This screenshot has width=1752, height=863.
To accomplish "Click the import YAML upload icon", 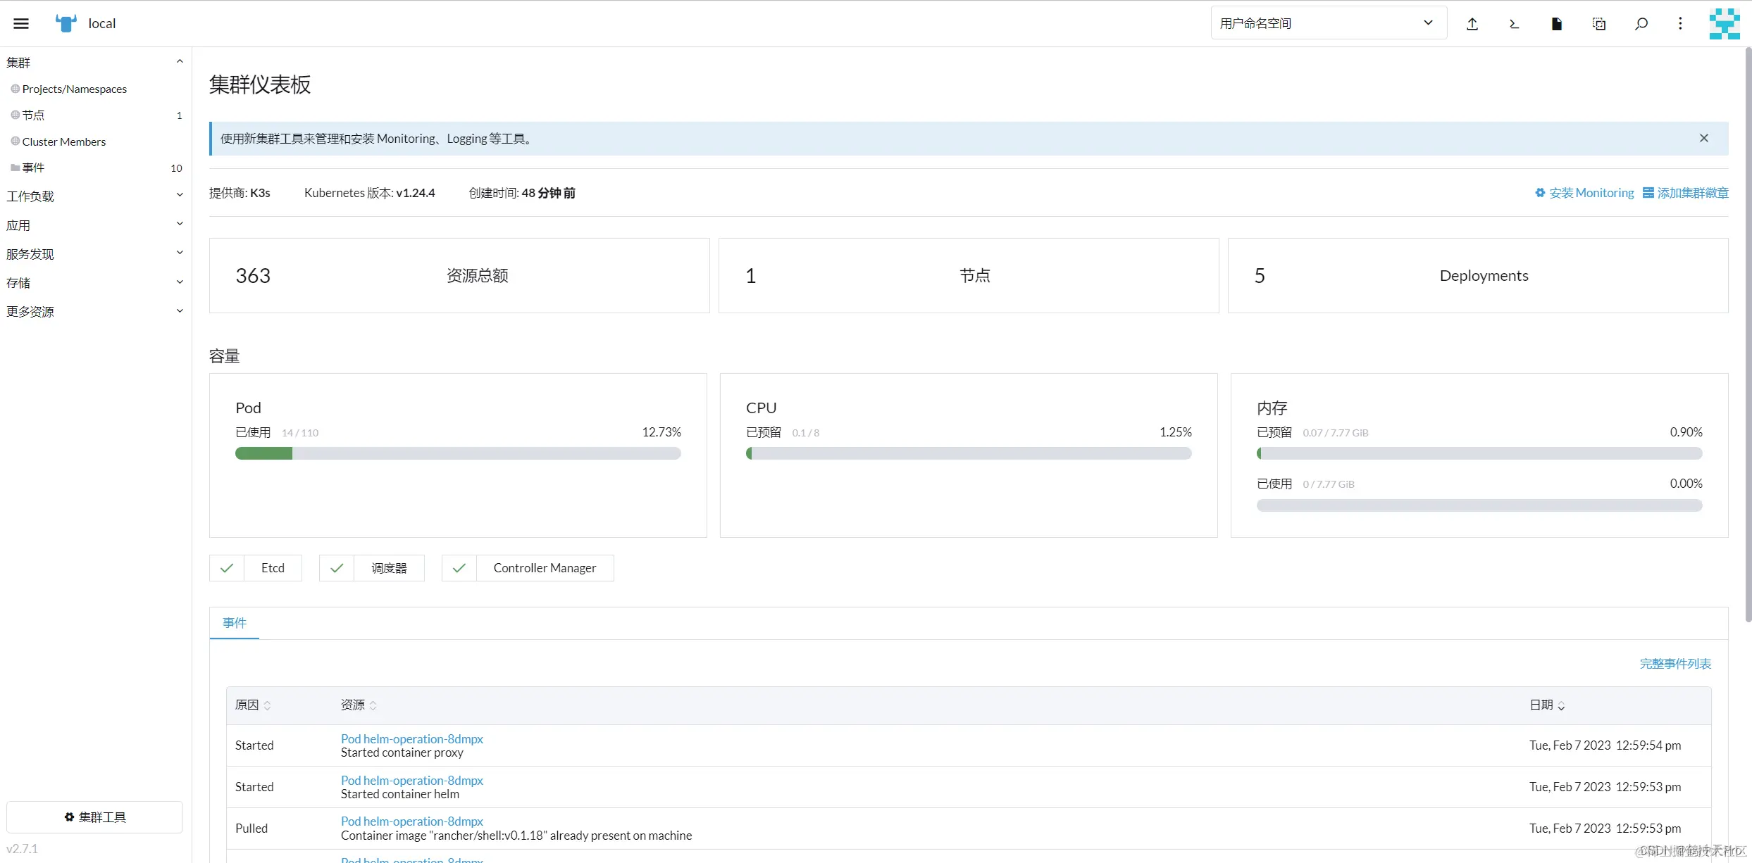I will pos(1472,24).
